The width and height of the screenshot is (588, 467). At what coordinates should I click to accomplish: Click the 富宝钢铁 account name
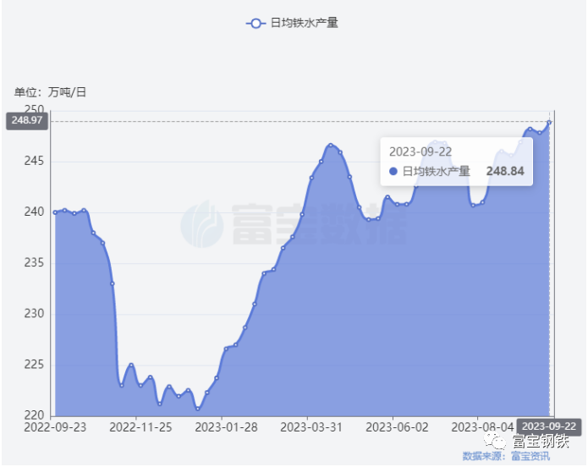coord(541,441)
